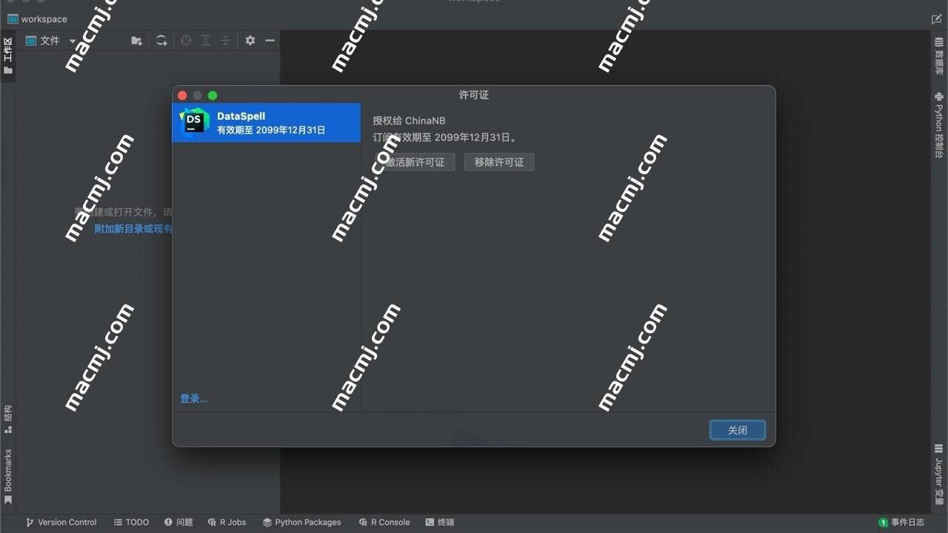The image size is (948, 533).
Task: Hide the workspace panel with minus icon
Action: [270, 41]
